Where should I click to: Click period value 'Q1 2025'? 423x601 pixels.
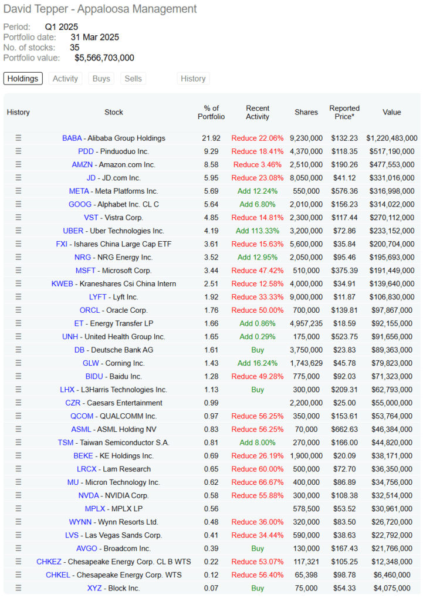(61, 27)
